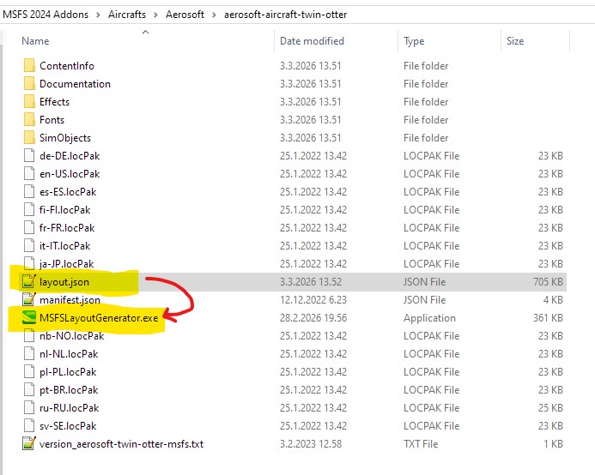
Task: Click the Size column header
Action: click(515, 41)
